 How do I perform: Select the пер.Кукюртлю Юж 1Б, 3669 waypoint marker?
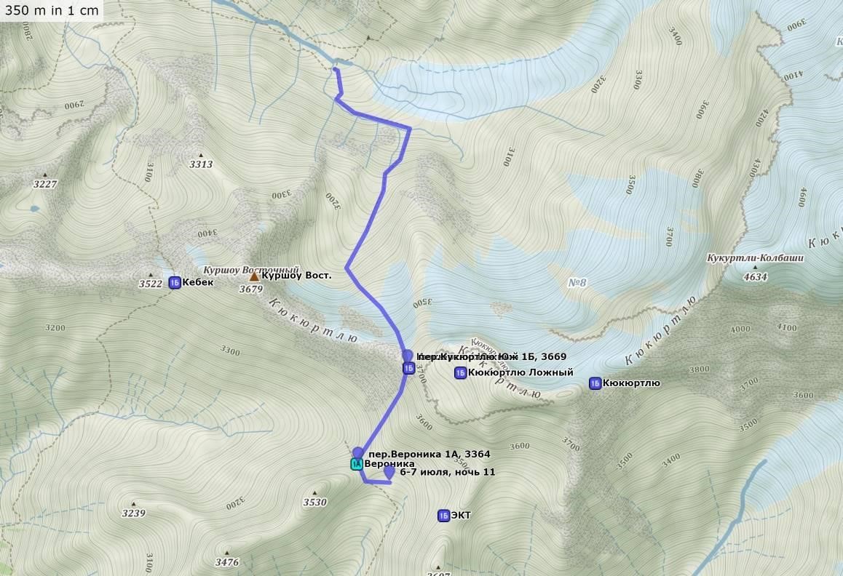[x=408, y=356]
